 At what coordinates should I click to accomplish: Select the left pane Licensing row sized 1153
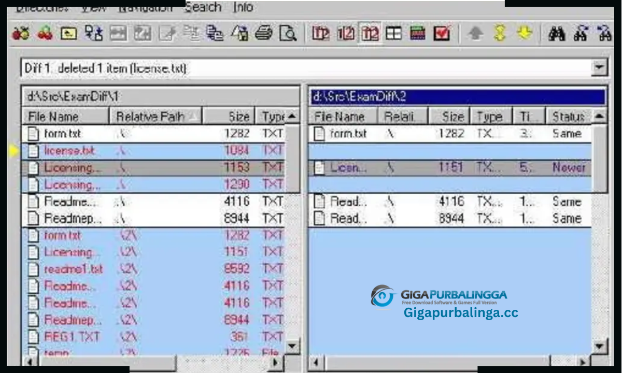click(153, 168)
